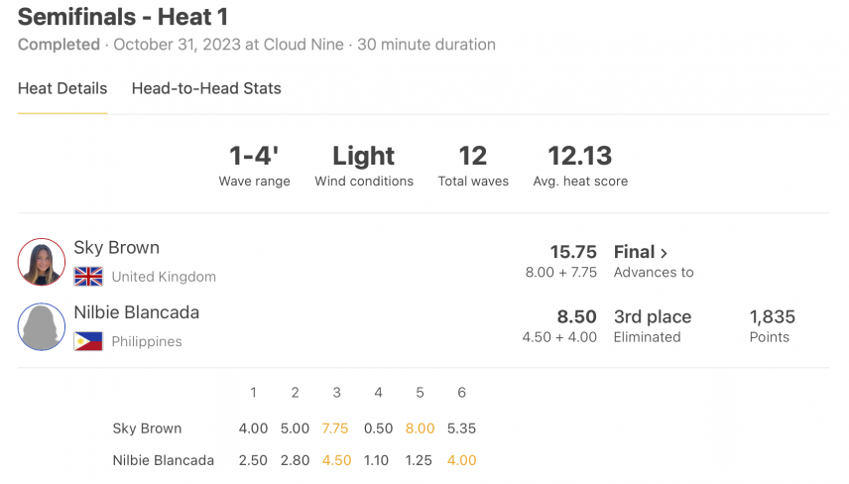Click the 1,835 Points value
849x484 pixels.
point(772,316)
